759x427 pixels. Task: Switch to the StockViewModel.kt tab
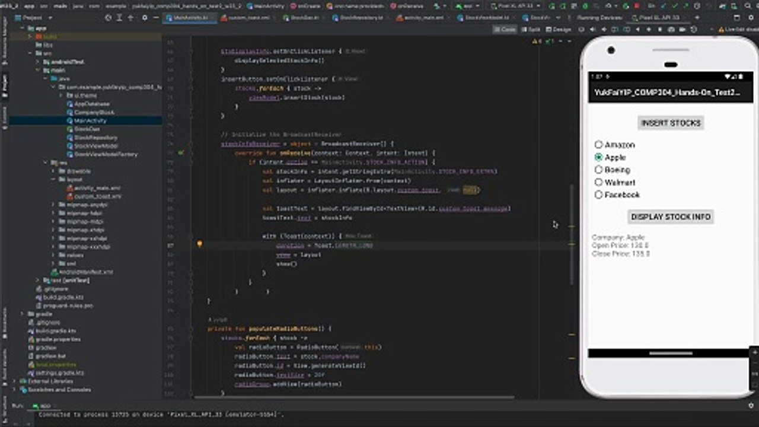pos(485,18)
